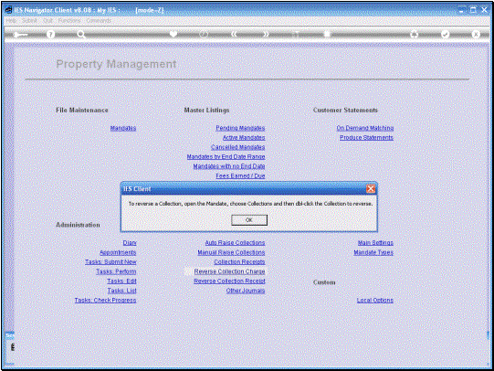
Task: Click the checkmark icon in the toolbar
Action: click(445, 35)
